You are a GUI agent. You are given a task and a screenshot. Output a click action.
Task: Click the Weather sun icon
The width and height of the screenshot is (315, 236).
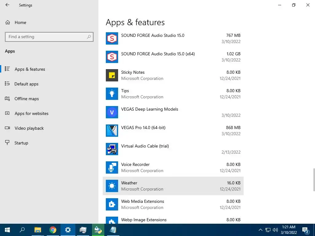(x=112, y=186)
